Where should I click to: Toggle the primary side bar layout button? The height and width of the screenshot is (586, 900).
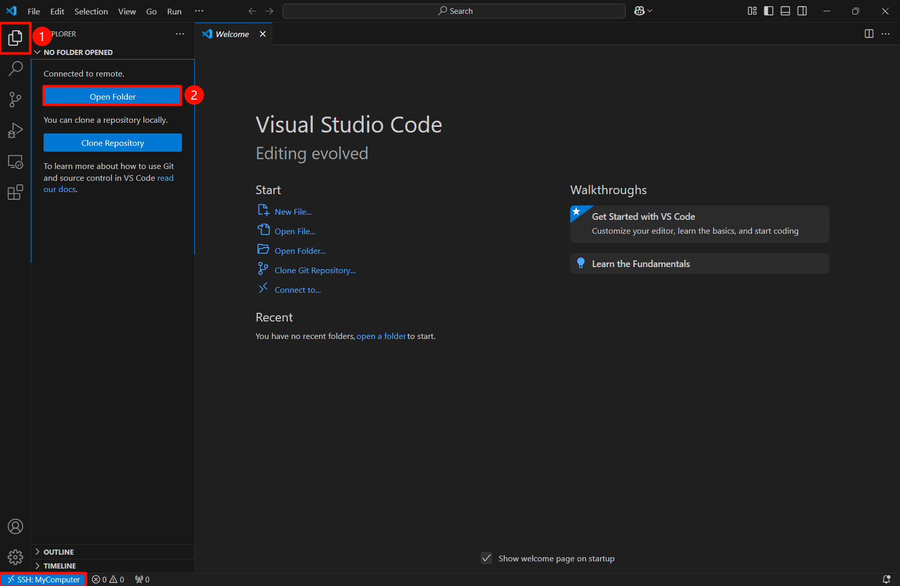[x=768, y=11]
